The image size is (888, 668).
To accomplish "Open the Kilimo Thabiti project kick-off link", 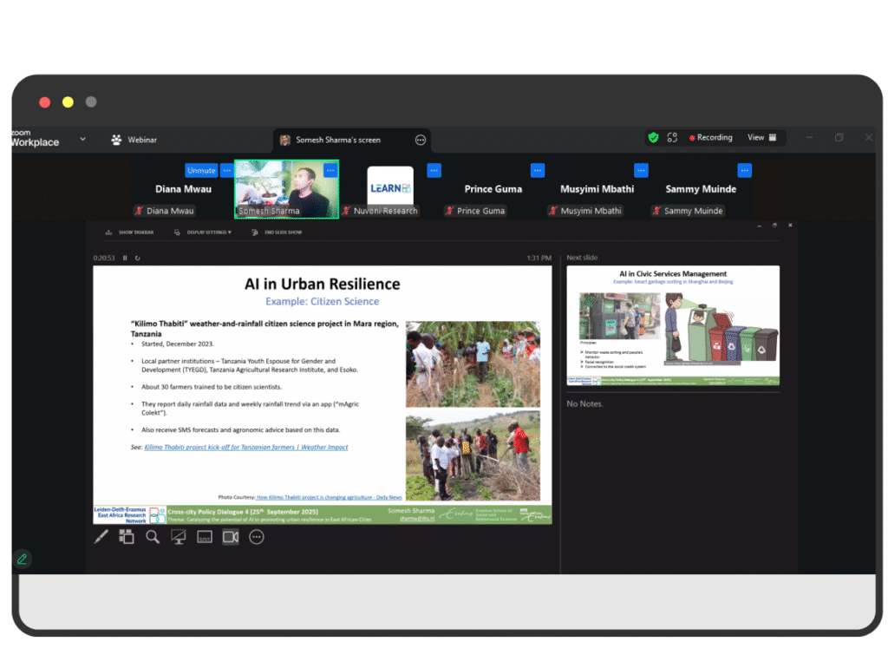I will [x=245, y=448].
